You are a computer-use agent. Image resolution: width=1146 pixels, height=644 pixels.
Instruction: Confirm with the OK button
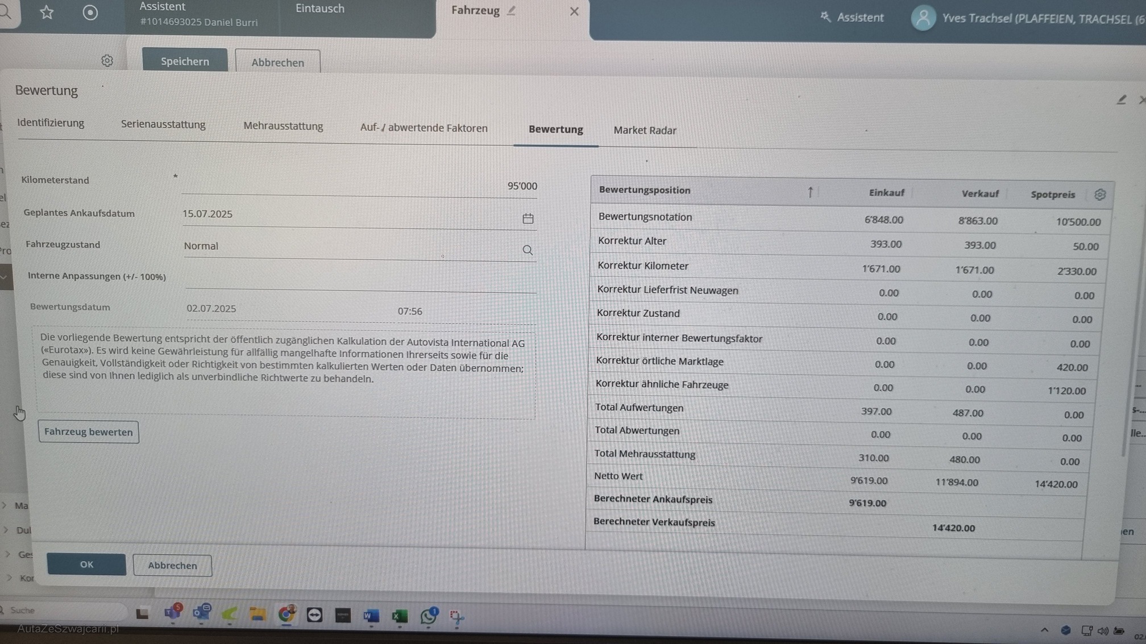coord(86,564)
